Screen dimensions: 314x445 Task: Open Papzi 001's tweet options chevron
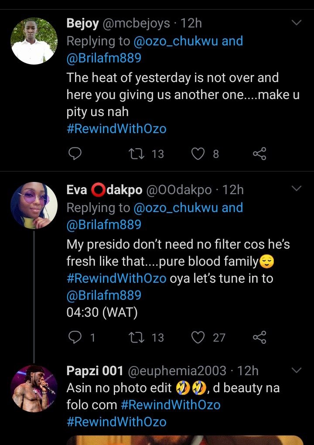pos(296,370)
